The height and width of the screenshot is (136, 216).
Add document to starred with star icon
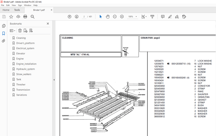pos(11,17)
